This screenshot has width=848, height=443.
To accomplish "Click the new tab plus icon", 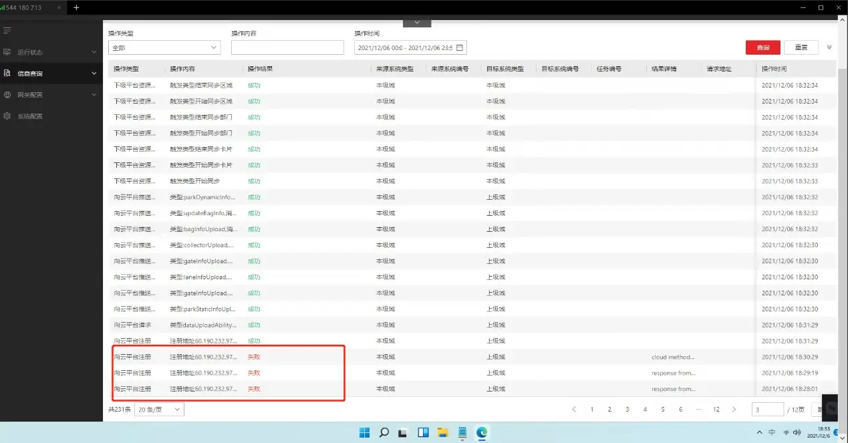I will click(x=76, y=7).
